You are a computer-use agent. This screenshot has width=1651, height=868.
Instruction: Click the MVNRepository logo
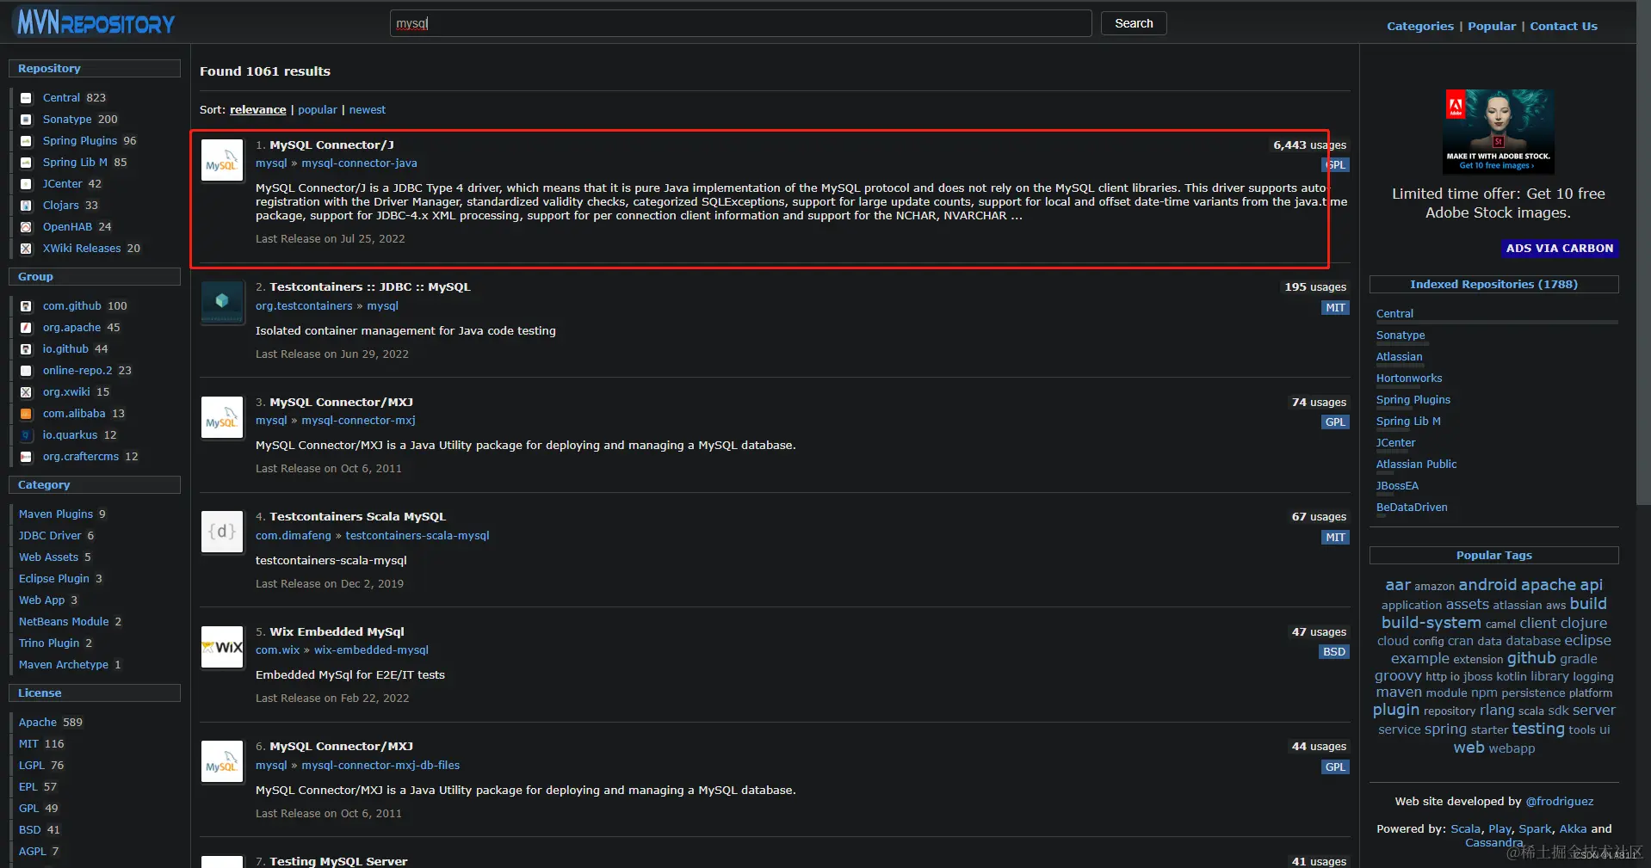point(96,22)
